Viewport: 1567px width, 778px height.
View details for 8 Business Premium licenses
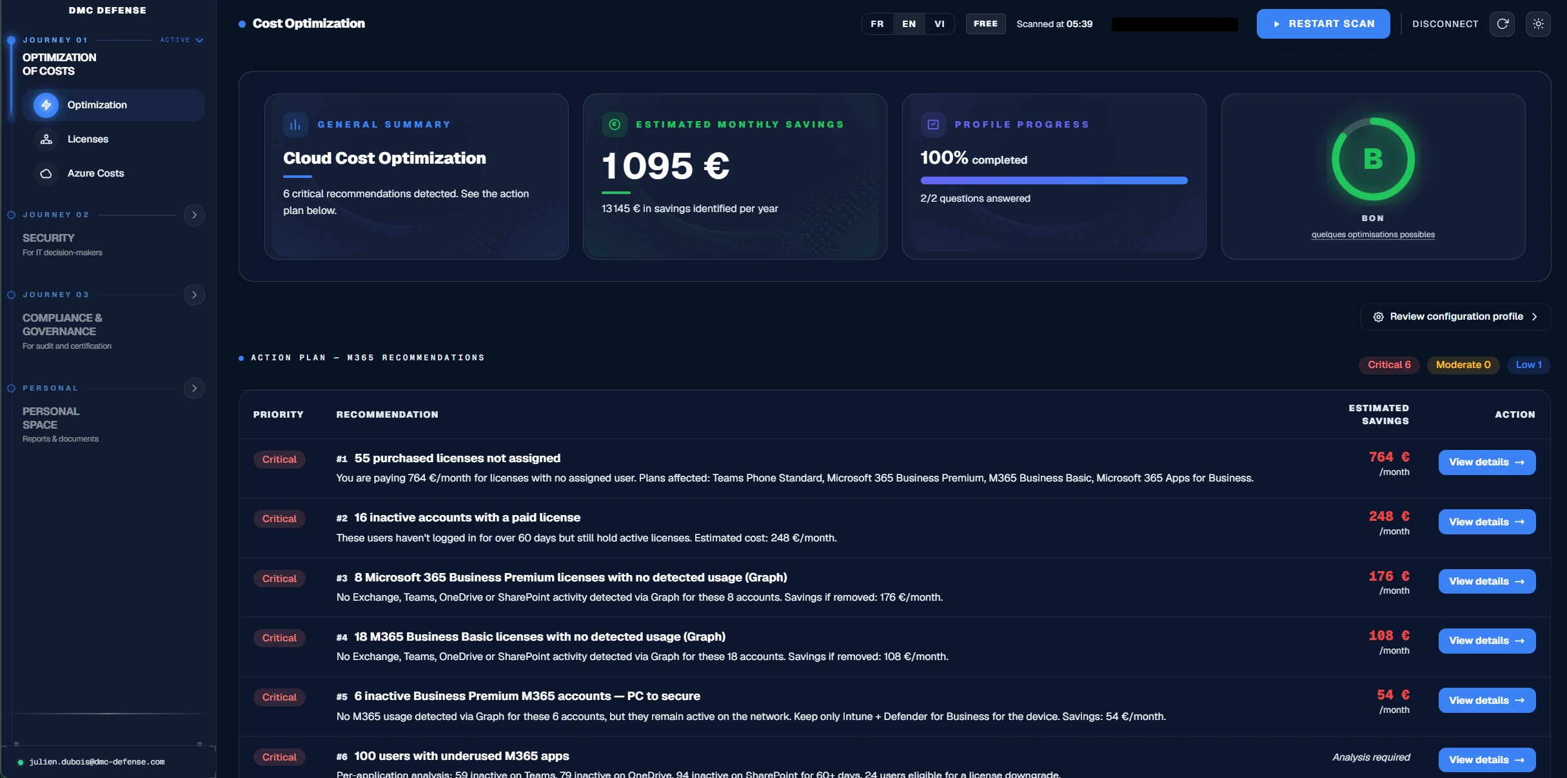coord(1486,581)
